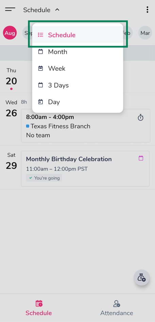
Task: Select the Month view option
Action: 77,51
